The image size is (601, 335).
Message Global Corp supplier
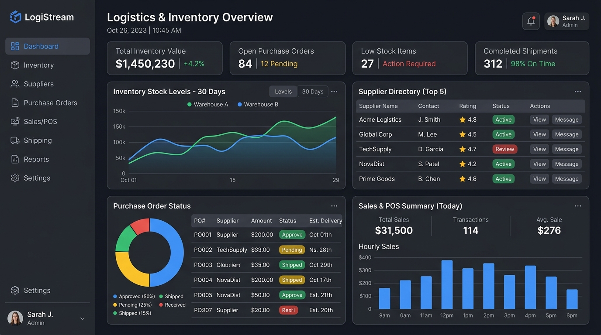point(566,134)
